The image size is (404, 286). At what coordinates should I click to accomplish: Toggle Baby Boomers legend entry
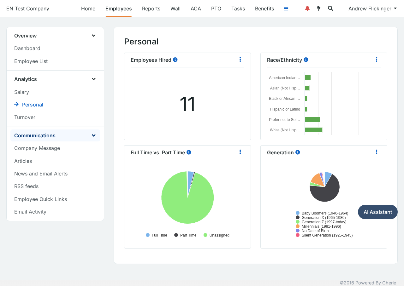[322, 213]
